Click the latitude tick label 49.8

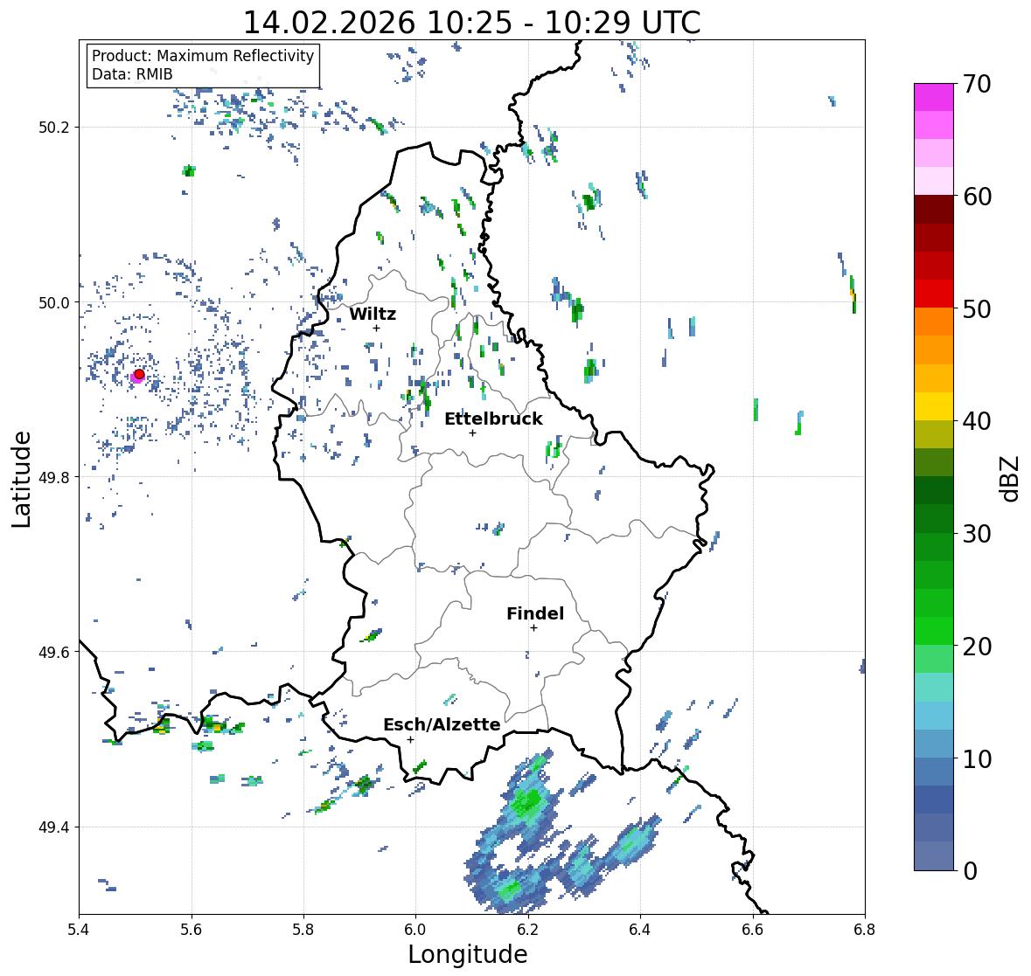click(54, 477)
